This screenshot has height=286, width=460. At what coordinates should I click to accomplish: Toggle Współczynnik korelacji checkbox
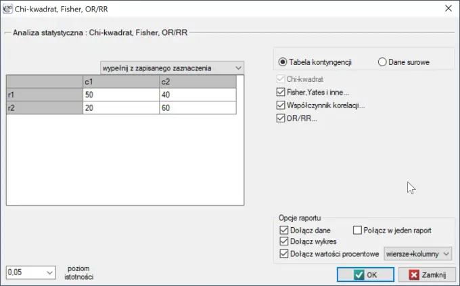point(281,105)
